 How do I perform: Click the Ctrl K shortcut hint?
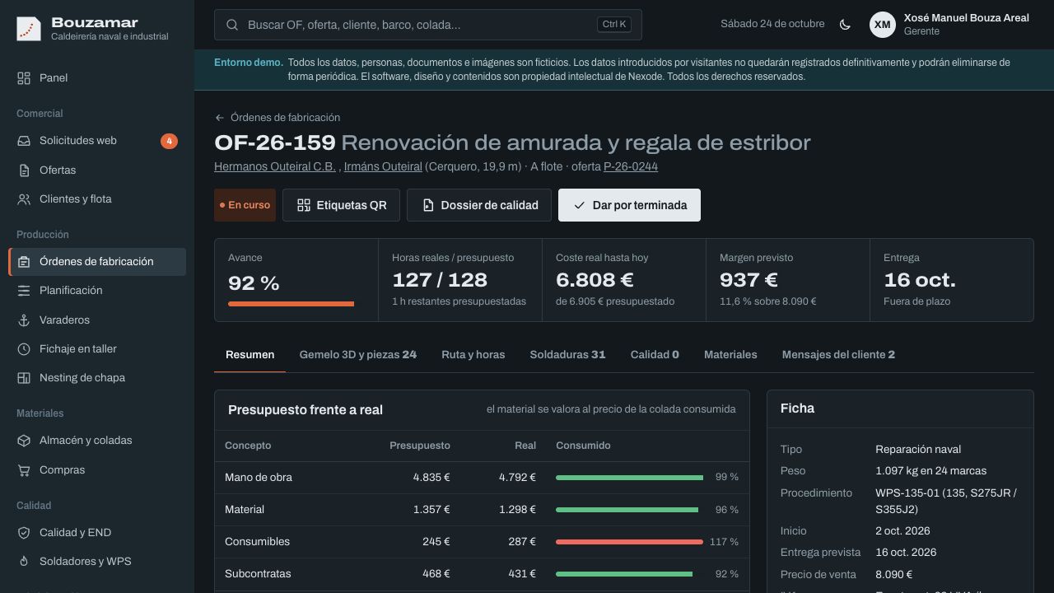pos(614,25)
